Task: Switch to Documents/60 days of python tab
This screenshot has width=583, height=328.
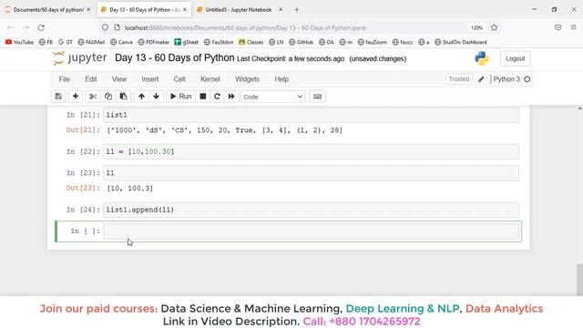Action: [x=48, y=10]
